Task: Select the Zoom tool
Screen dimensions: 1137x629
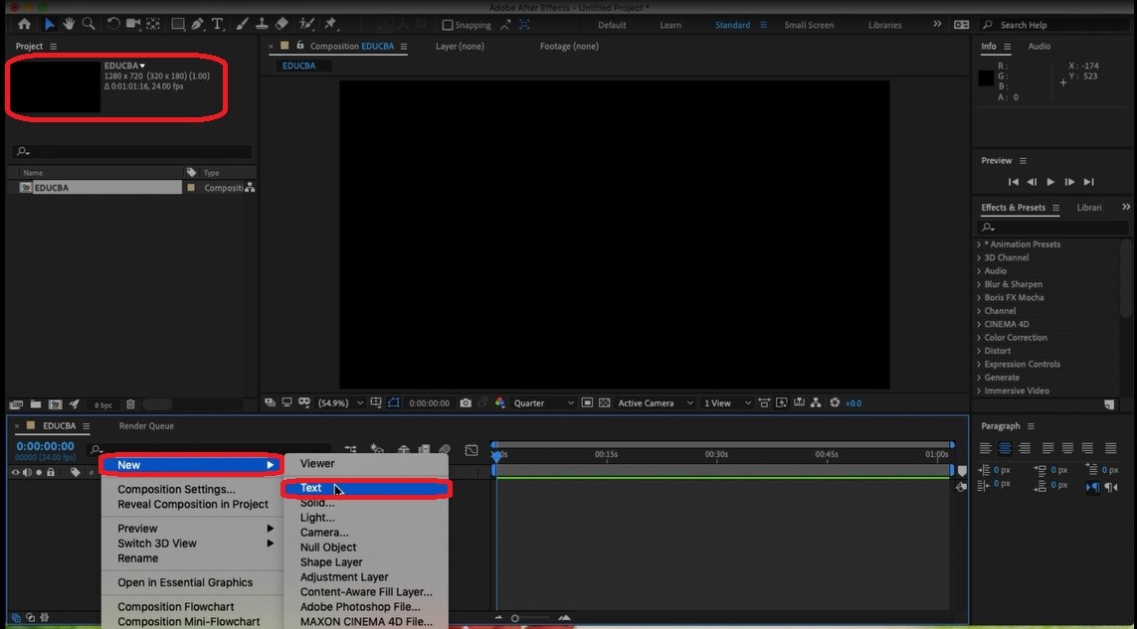Action: pyautogui.click(x=90, y=24)
